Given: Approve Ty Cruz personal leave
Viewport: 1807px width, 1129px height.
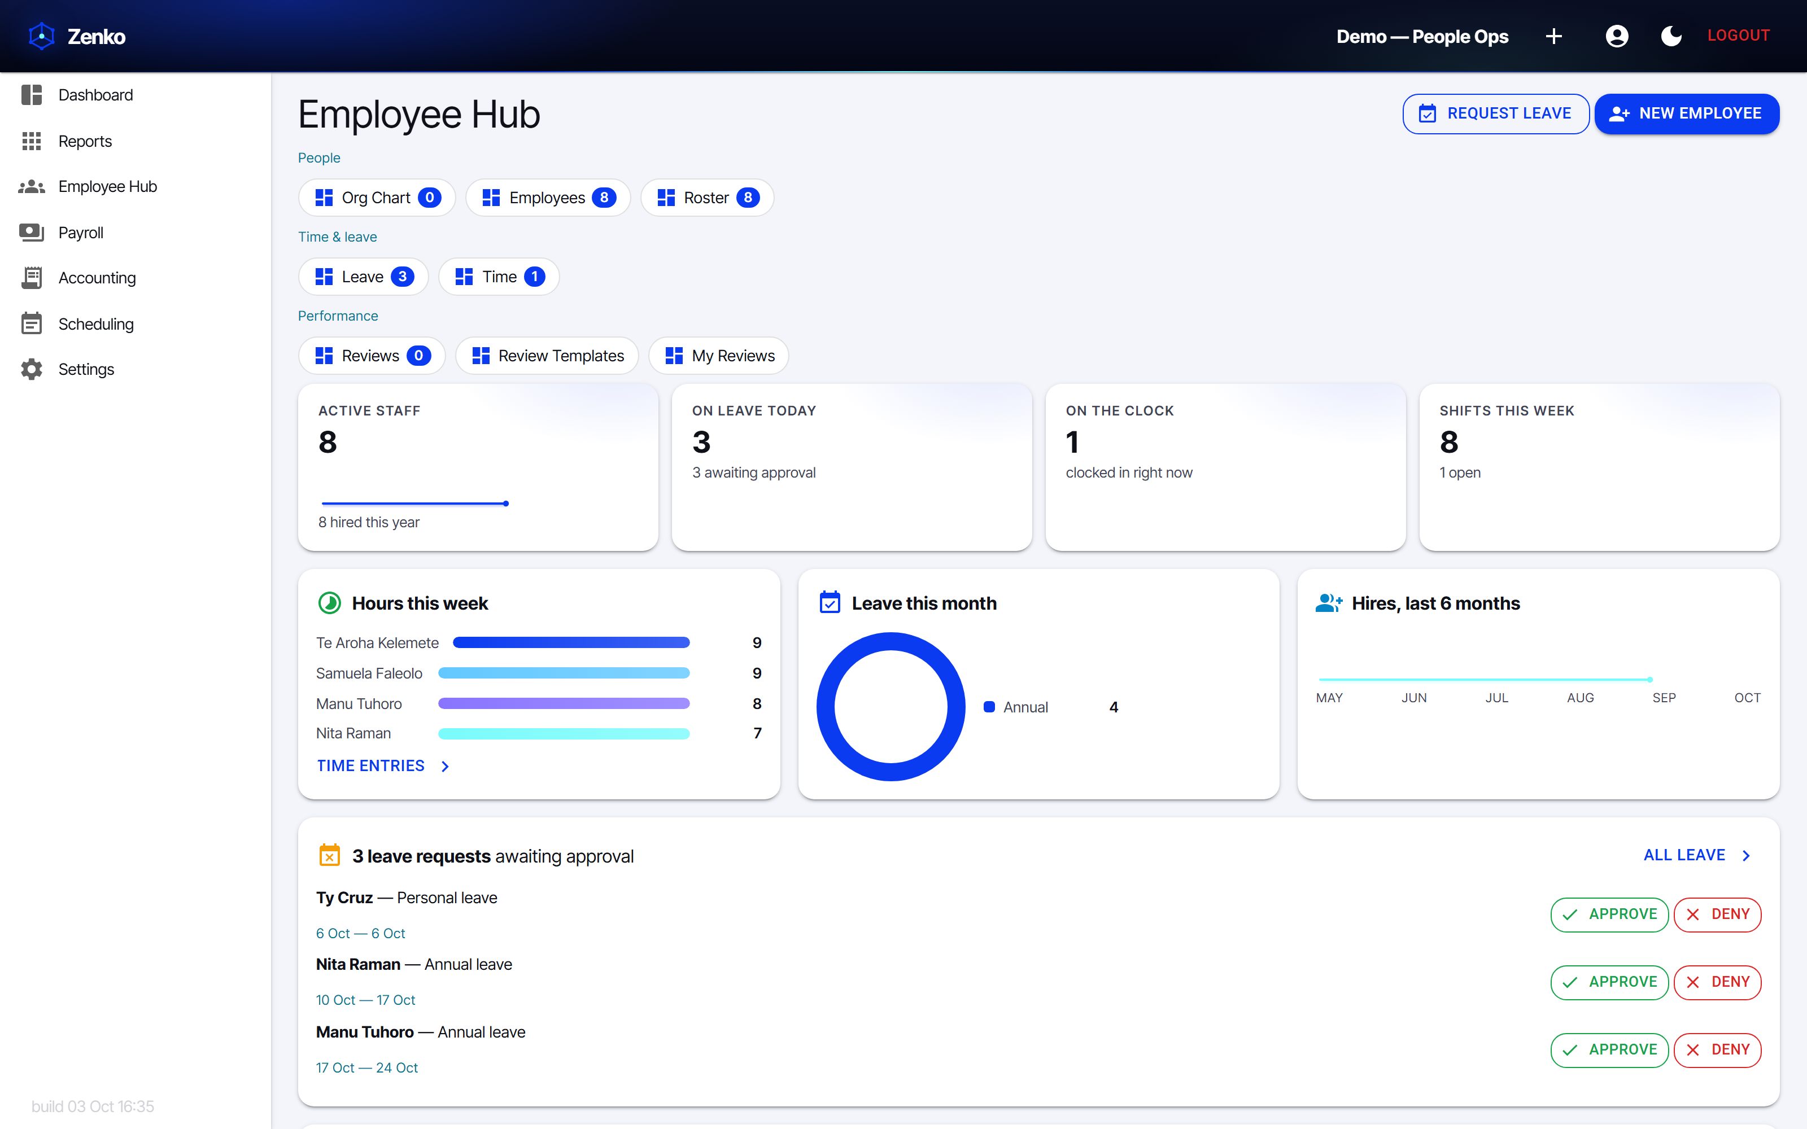Looking at the screenshot, I should (x=1609, y=914).
